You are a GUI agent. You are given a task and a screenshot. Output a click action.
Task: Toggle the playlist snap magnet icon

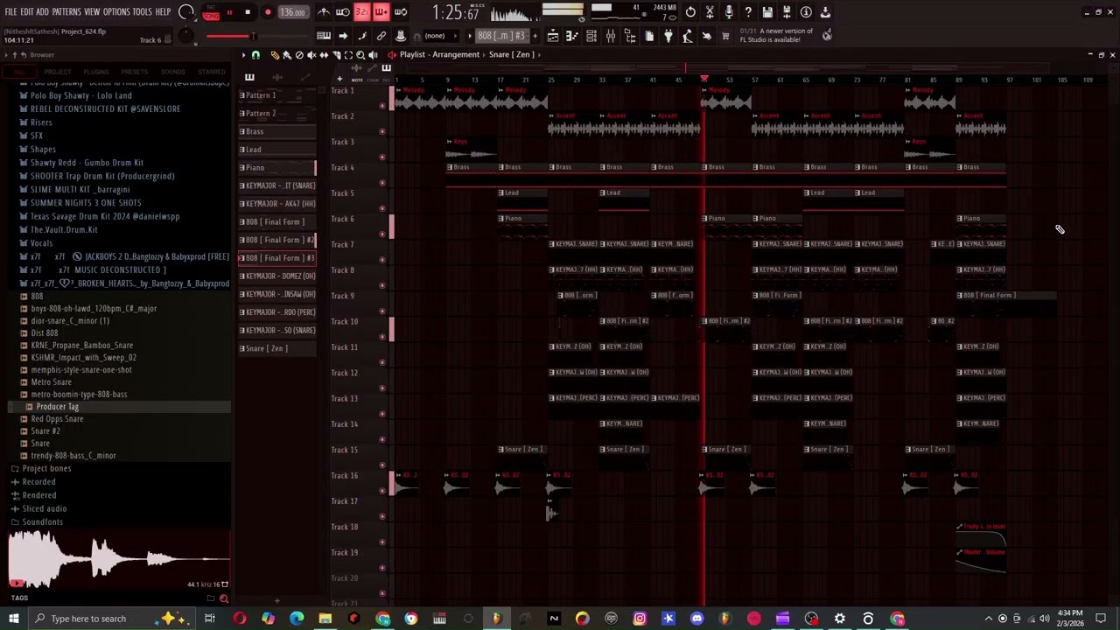point(255,54)
